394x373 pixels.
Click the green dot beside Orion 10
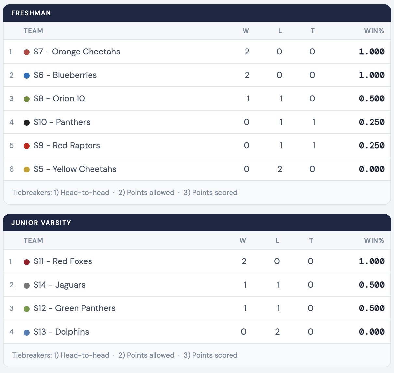coord(27,99)
